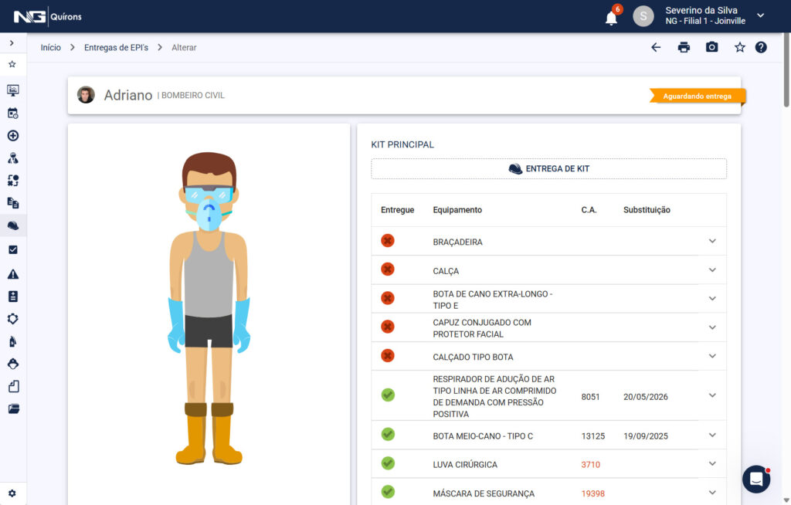Click the camera capture icon
The image size is (791, 505).
711,47
